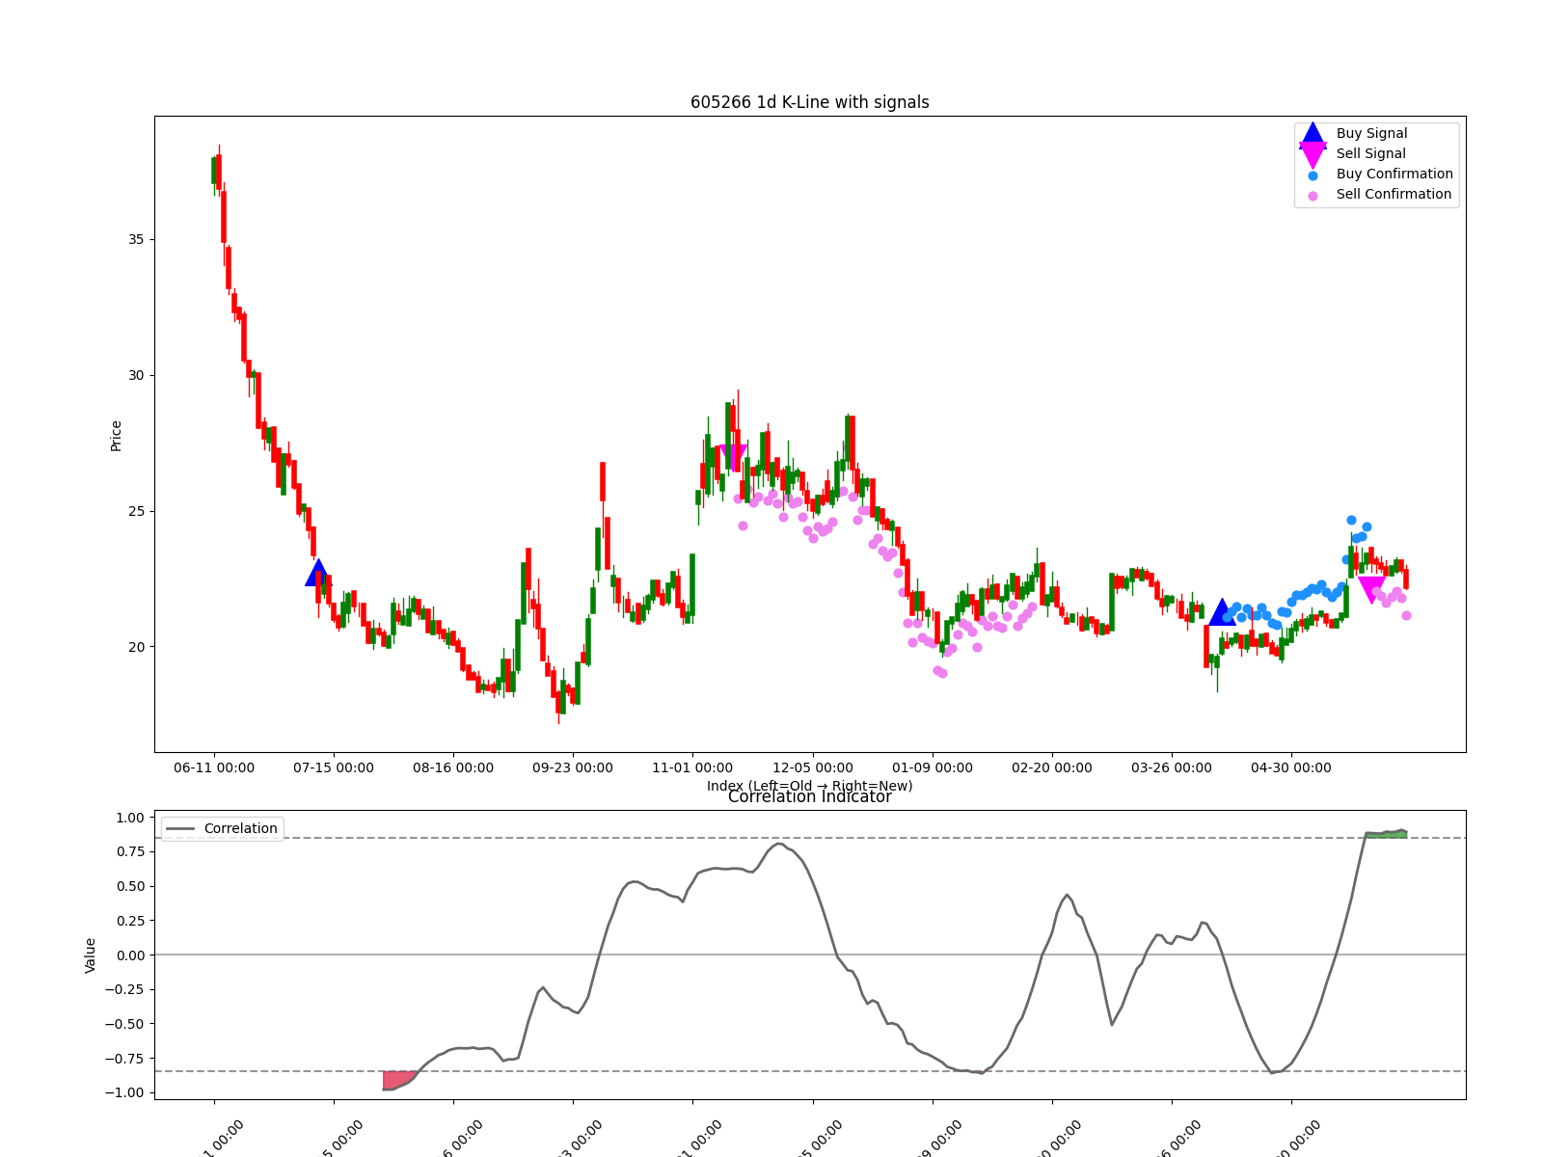Click the date tick '12-05 00:00'
Screen dimensions: 1543x1157
click(813, 767)
